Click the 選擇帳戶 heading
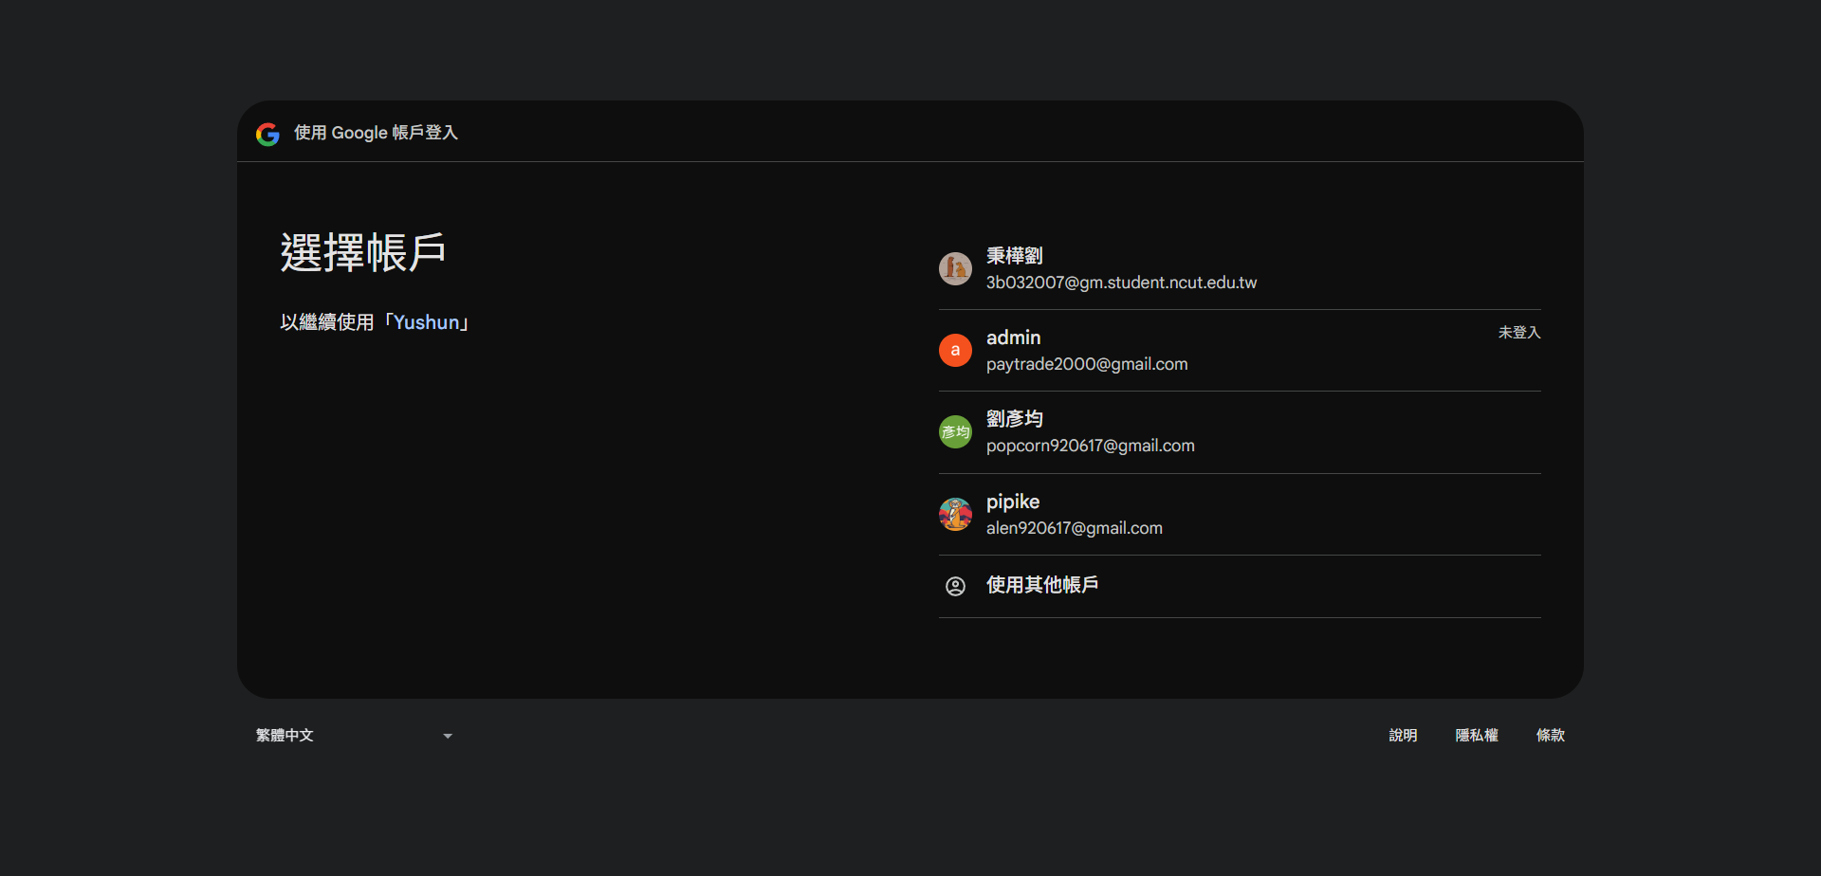The image size is (1821, 876). [x=363, y=253]
